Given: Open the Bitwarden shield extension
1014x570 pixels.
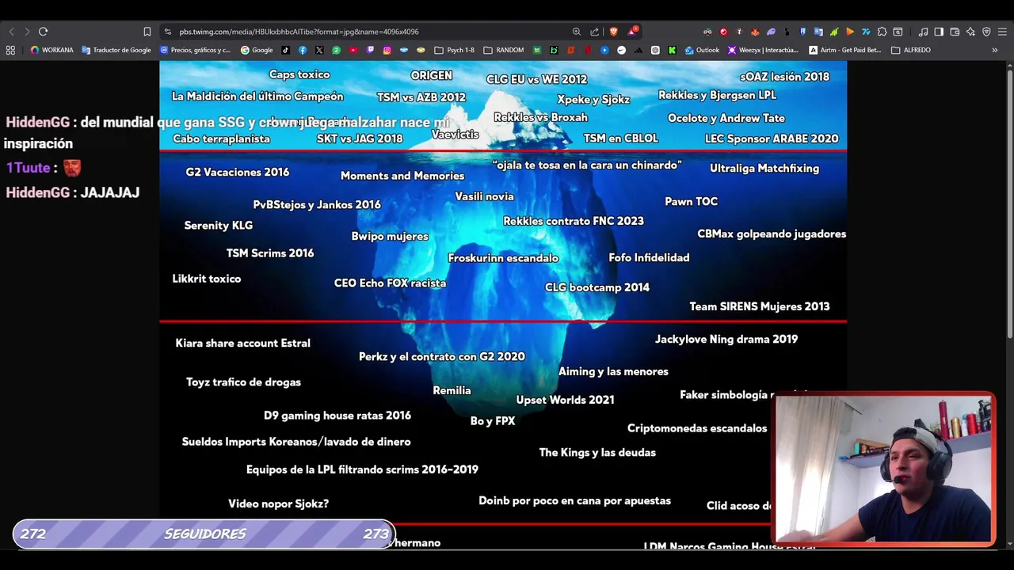Looking at the screenshot, I should [802, 32].
